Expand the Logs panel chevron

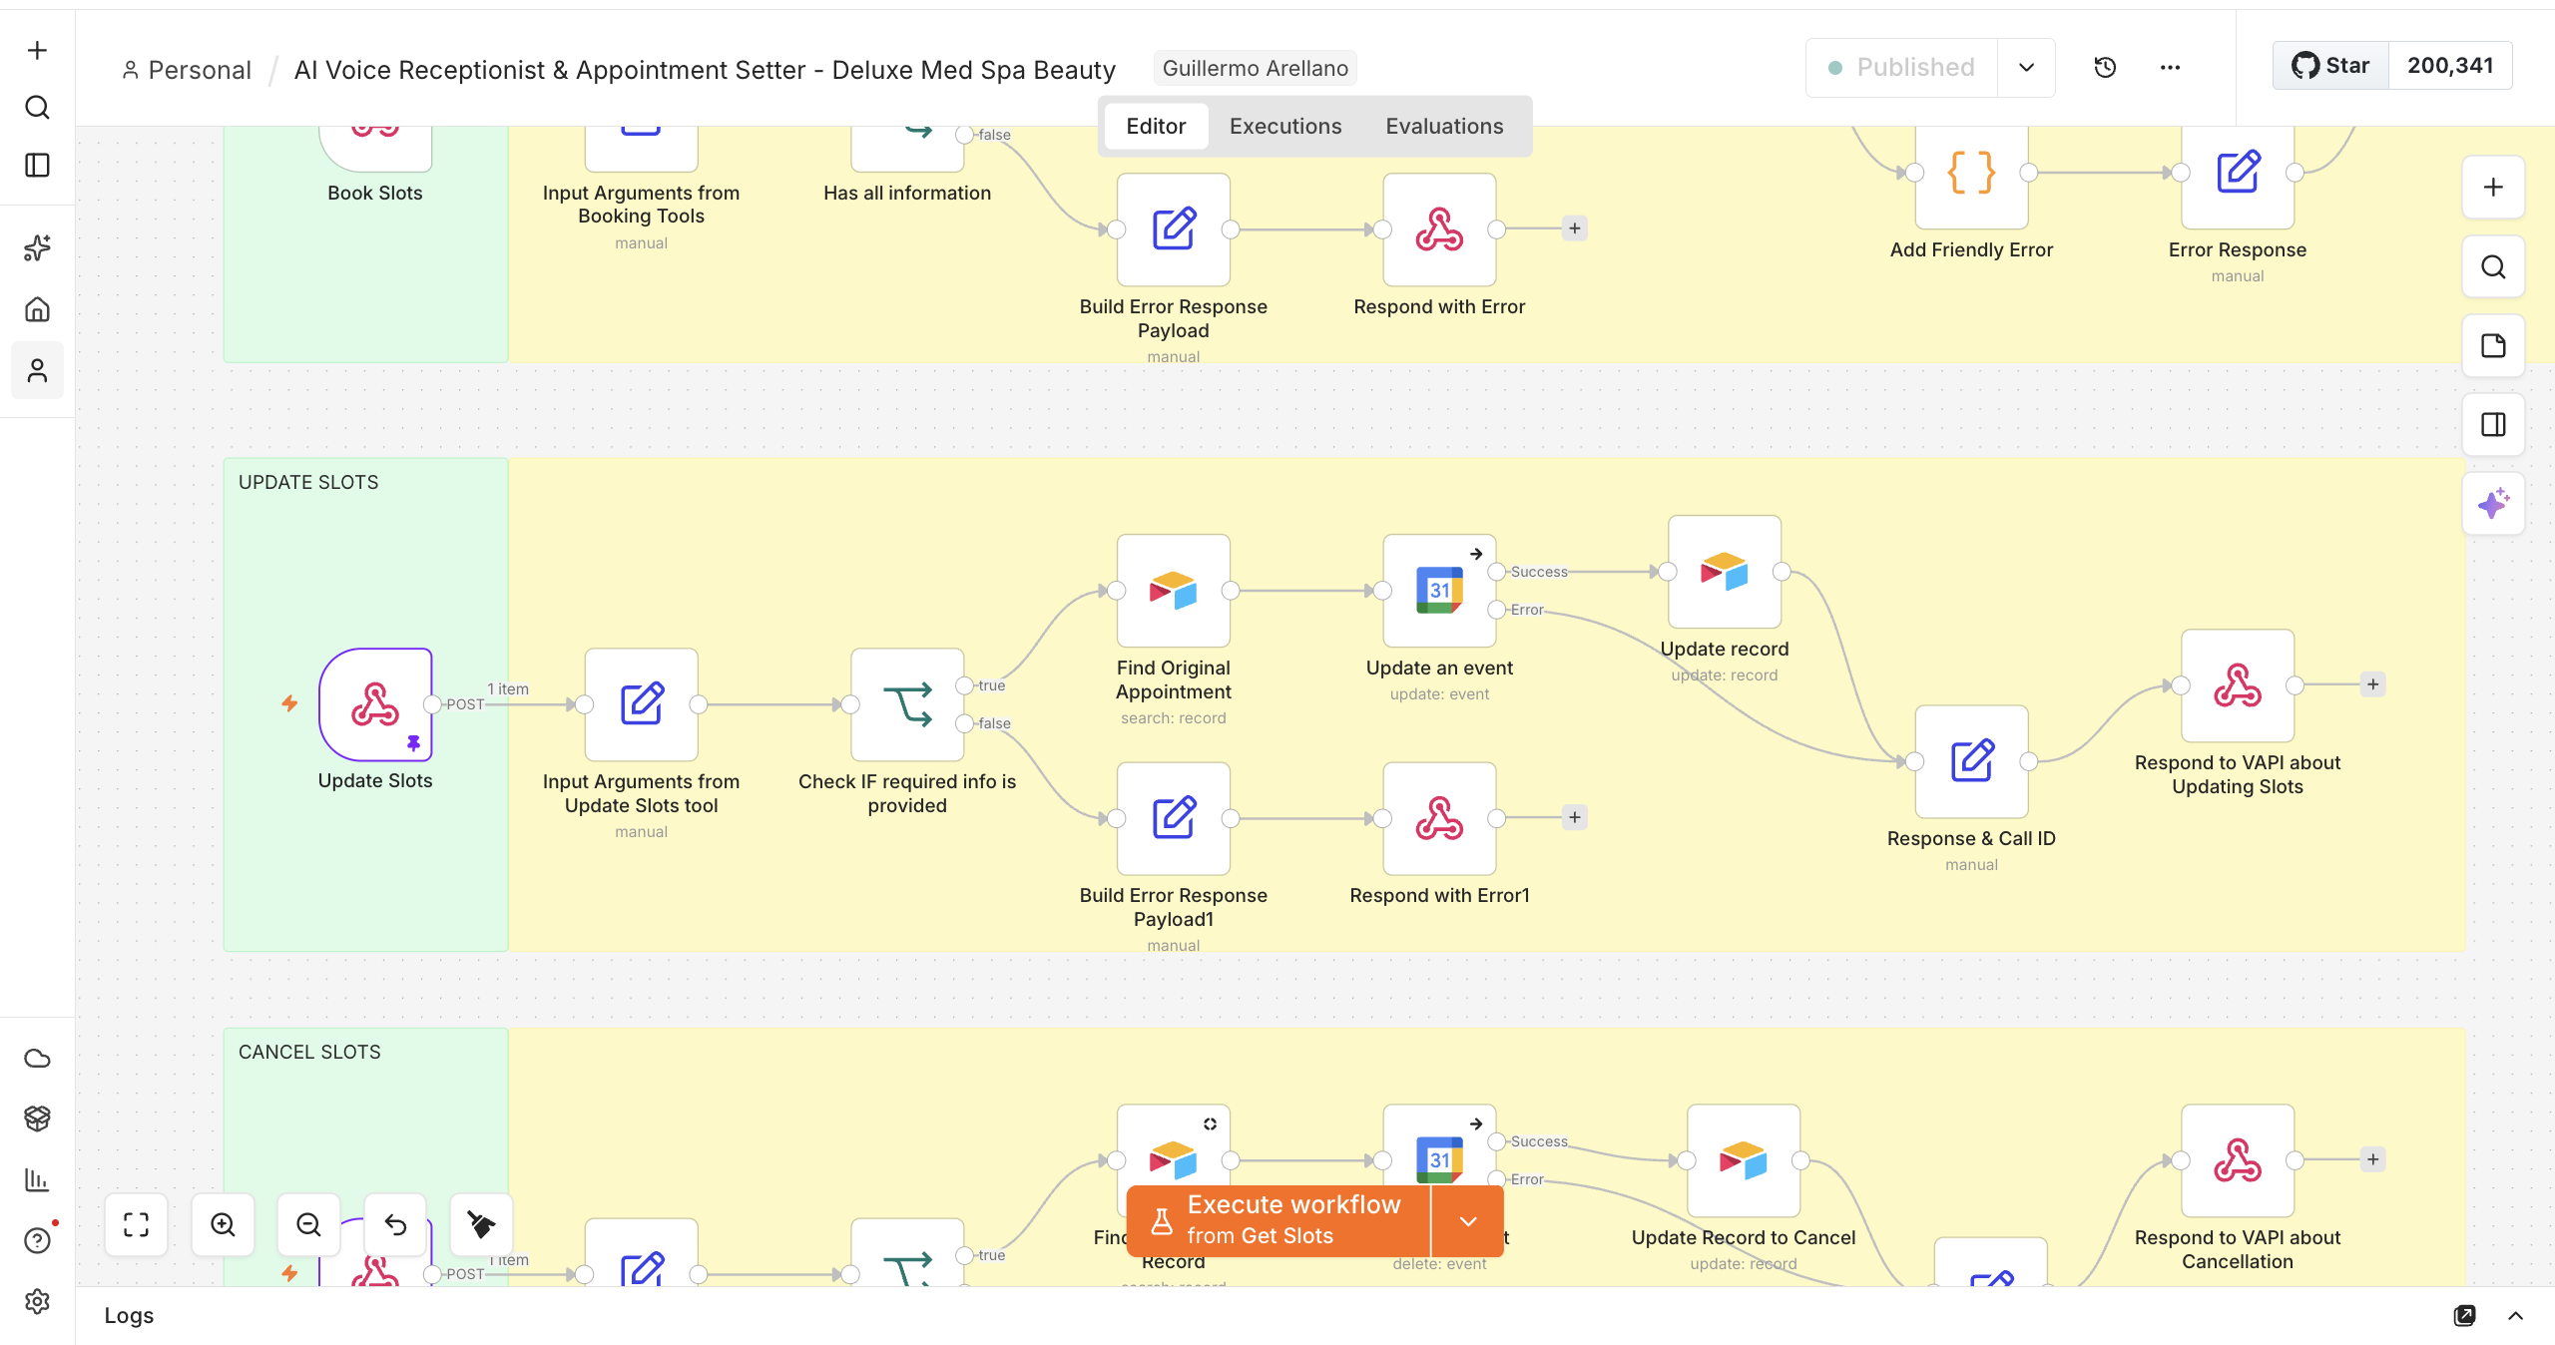(x=2516, y=1316)
